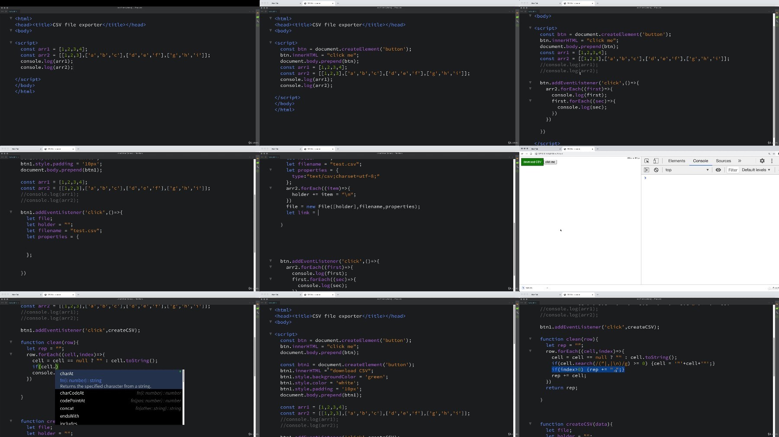Switch to the Sources tab
Viewport: 779px width, 437px height.
pos(723,161)
